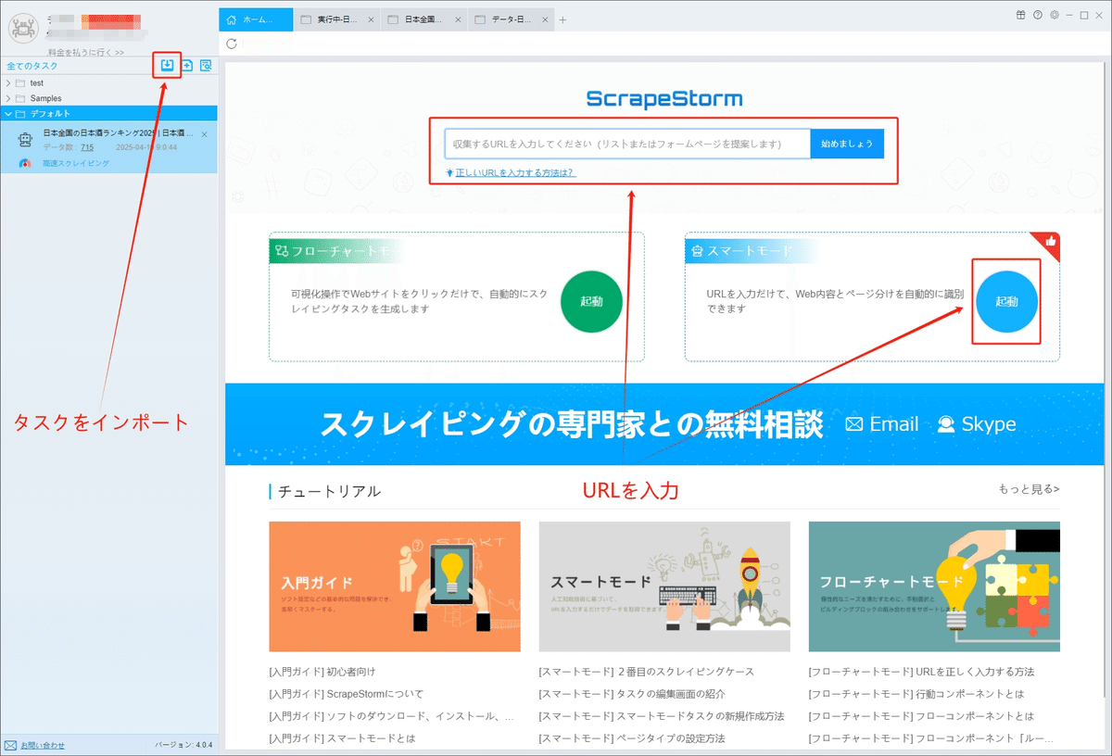The image size is (1112, 756).
Task: Remove the sake ranking task with its X
Action: (x=204, y=134)
